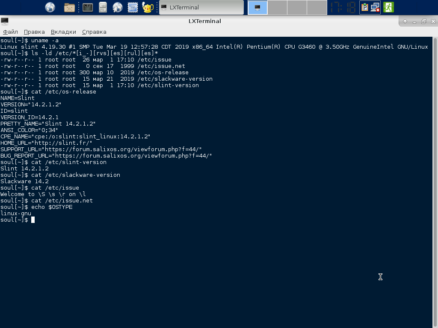Open the Вкладки menu
Image resolution: width=438 pixels, height=328 pixels.
(63, 32)
